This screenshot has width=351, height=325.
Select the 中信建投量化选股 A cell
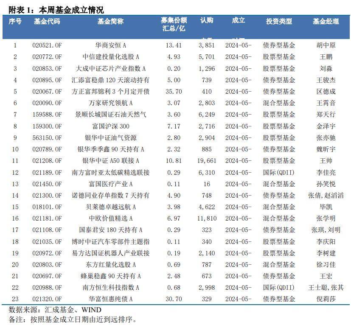pos(110,57)
